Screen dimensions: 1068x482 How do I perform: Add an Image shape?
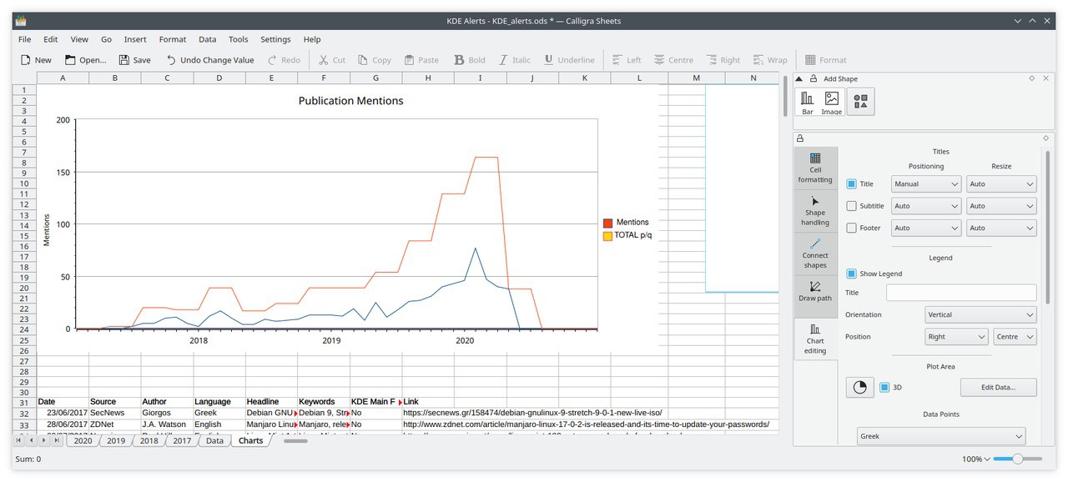coord(832,102)
